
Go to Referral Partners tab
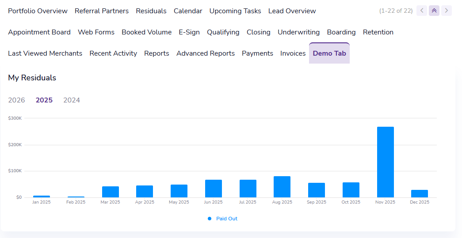click(x=102, y=11)
